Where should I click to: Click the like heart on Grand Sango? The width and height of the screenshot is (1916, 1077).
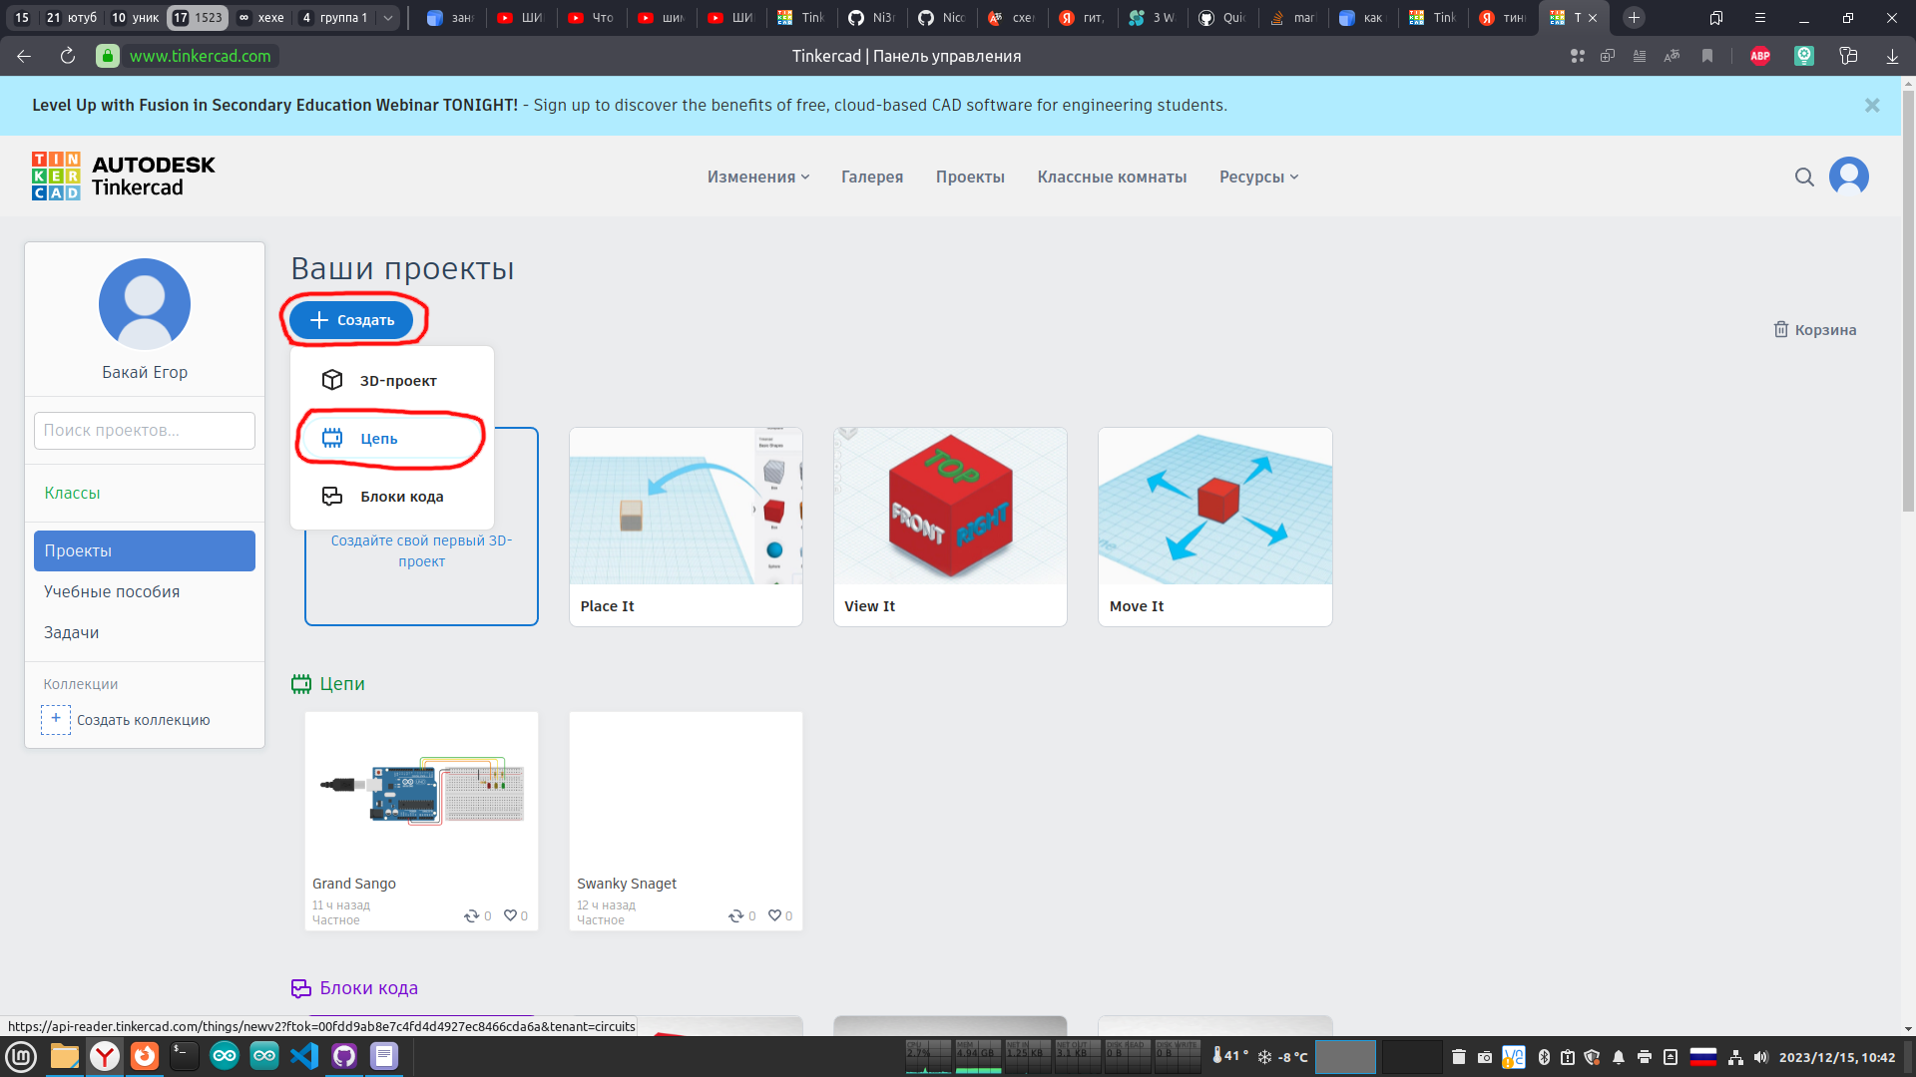click(510, 915)
